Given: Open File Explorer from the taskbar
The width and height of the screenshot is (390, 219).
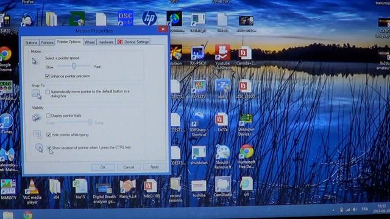Looking at the screenshot, I should [8, 215].
